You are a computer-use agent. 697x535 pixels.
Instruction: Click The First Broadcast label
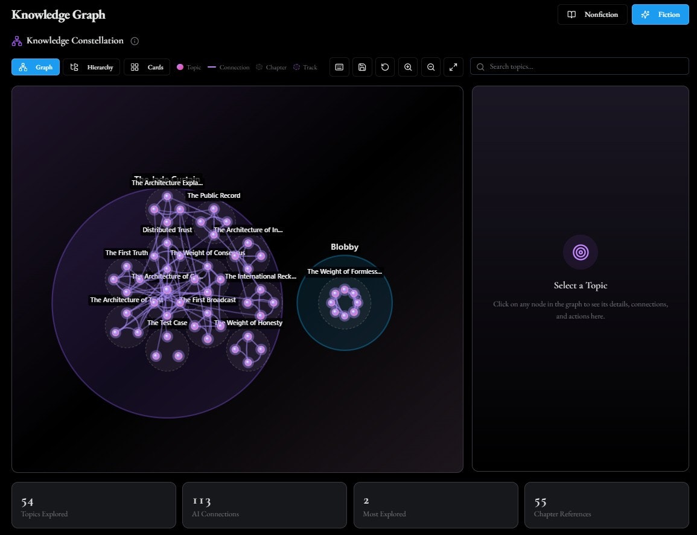coord(208,300)
